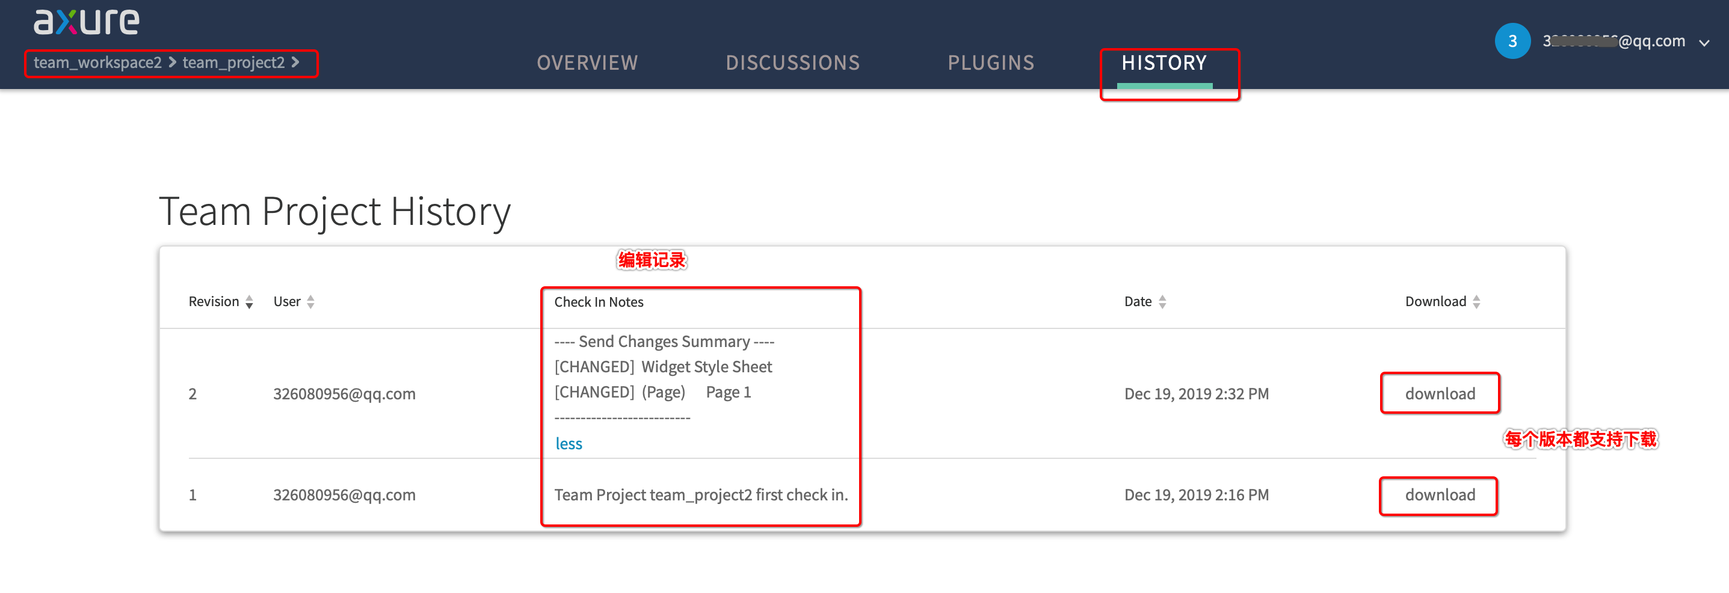The image size is (1729, 593).
Task: Click the blue user avatar circle
Action: coord(1512,41)
